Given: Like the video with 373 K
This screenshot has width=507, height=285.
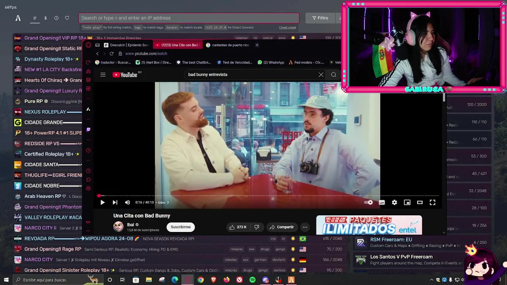Looking at the screenshot, I should click(x=238, y=227).
